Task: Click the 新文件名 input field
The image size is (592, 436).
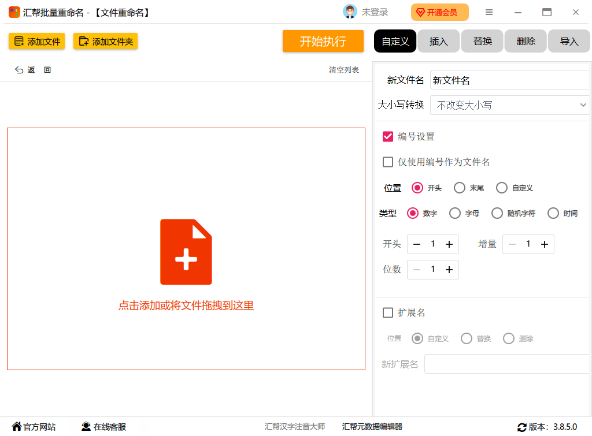Action: tap(509, 80)
